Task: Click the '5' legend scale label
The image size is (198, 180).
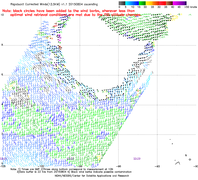Action: pyautogui.click(x=126, y=7)
